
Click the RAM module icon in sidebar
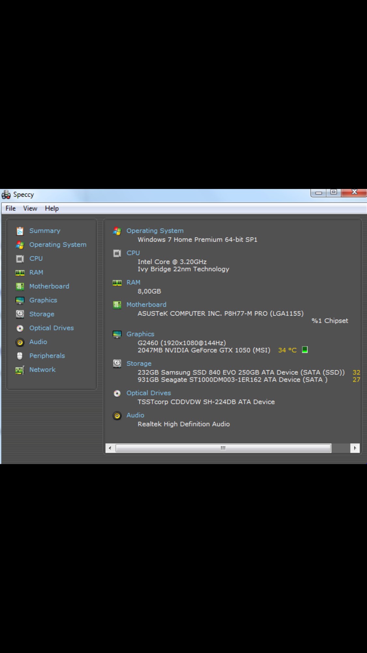[x=20, y=273]
